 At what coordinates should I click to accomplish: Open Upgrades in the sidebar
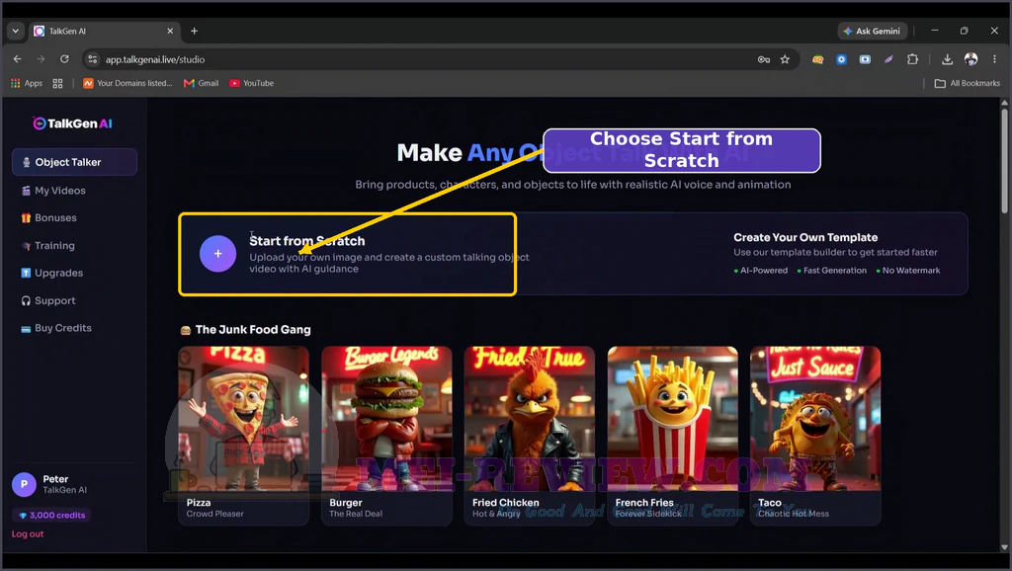click(x=52, y=273)
